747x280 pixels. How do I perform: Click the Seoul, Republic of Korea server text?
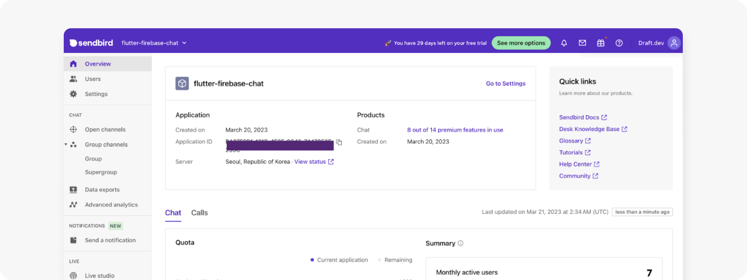(258, 162)
